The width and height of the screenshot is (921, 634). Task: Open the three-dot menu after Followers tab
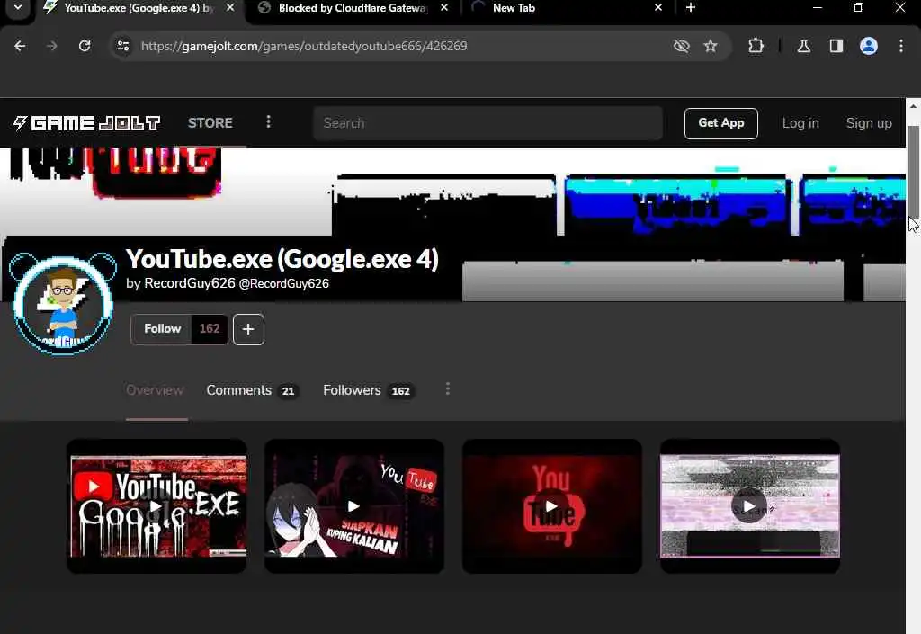(448, 389)
